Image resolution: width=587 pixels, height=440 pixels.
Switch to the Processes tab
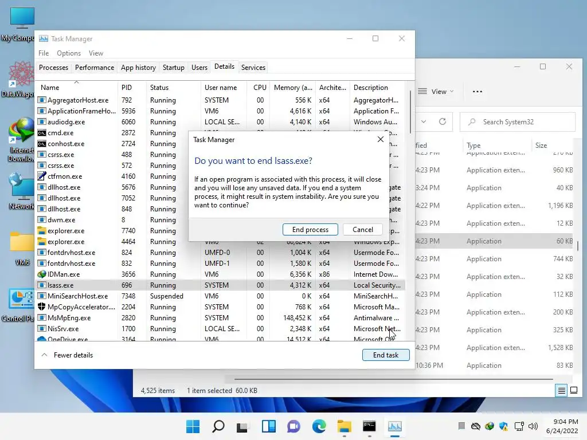(x=53, y=68)
